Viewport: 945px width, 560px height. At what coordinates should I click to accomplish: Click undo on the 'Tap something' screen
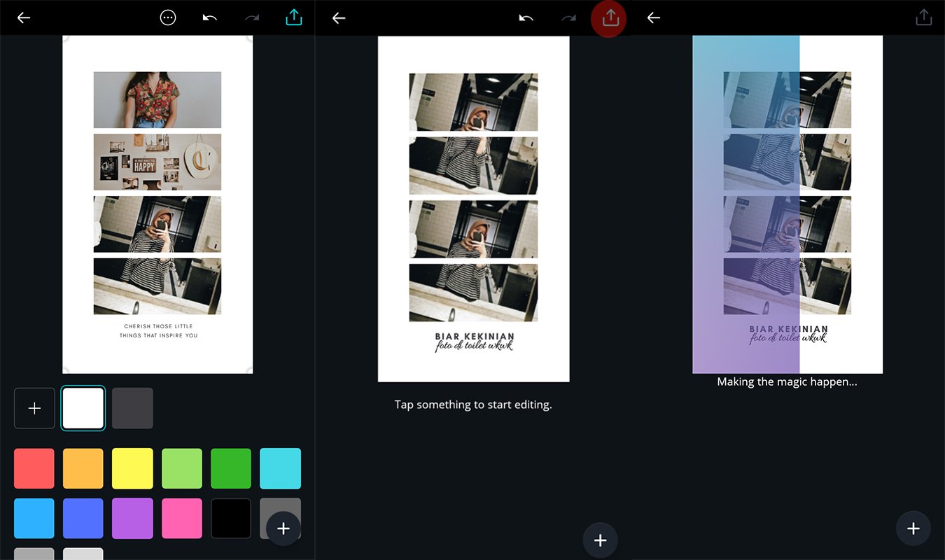point(526,18)
